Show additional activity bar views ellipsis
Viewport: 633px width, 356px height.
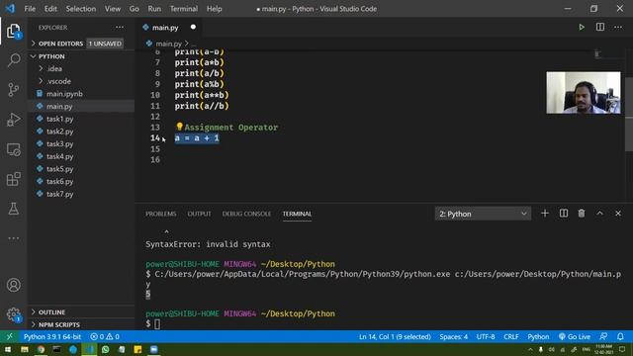pos(13,238)
